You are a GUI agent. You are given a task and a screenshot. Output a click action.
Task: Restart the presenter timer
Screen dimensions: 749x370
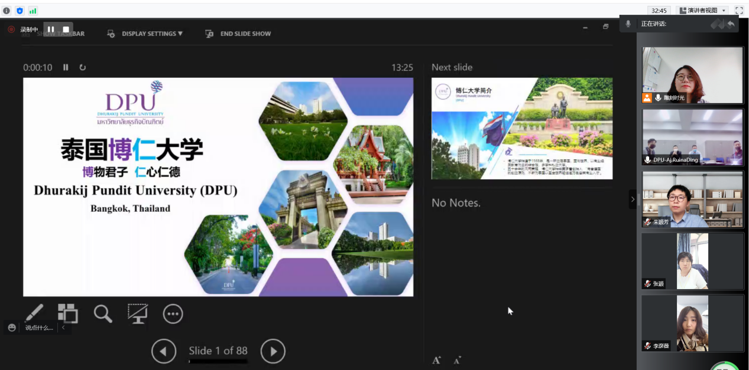click(x=83, y=67)
